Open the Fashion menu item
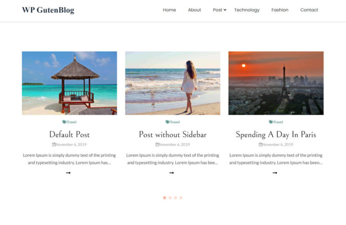Screen dimensions: 346x225 click(x=280, y=10)
